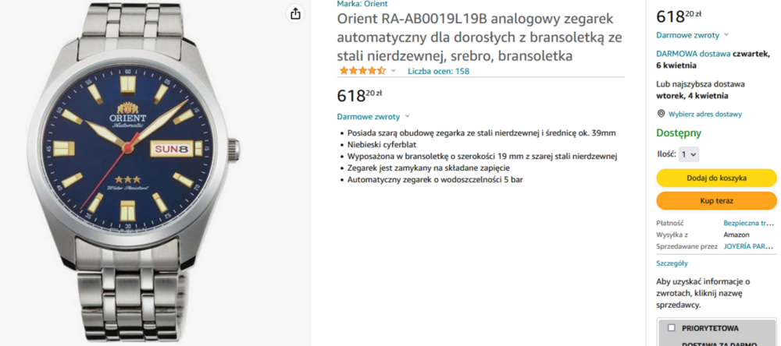This screenshot has height=346, width=781.
Task: Open the Marka: Orient brand link
Action: (362, 4)
